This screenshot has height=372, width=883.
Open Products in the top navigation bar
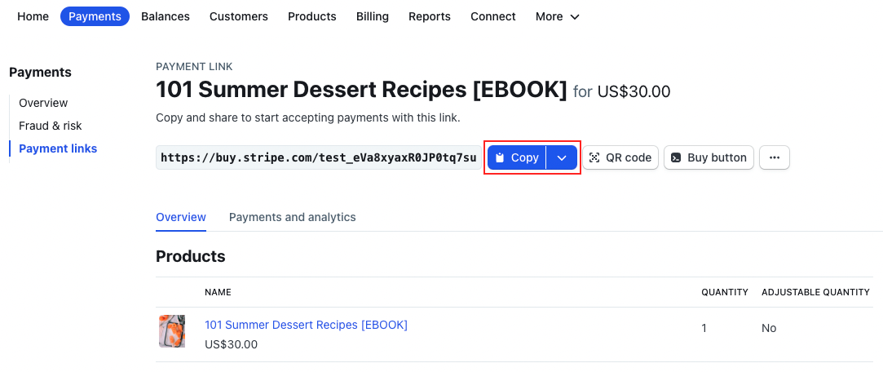[312, 16]
